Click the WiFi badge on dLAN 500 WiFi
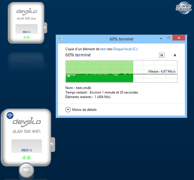Screen dimensions: 194x180 pos(10,115)
